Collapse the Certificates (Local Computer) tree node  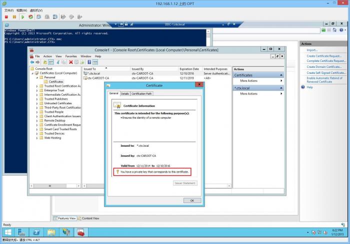tap(32, 73)
